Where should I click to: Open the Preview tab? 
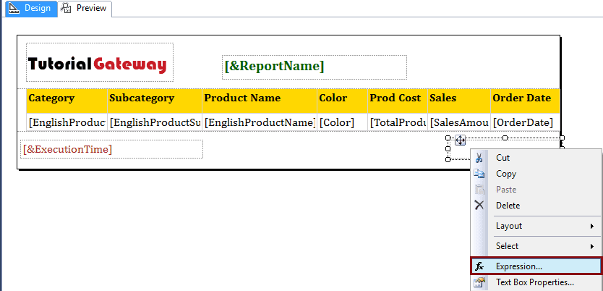click(85, 9)
